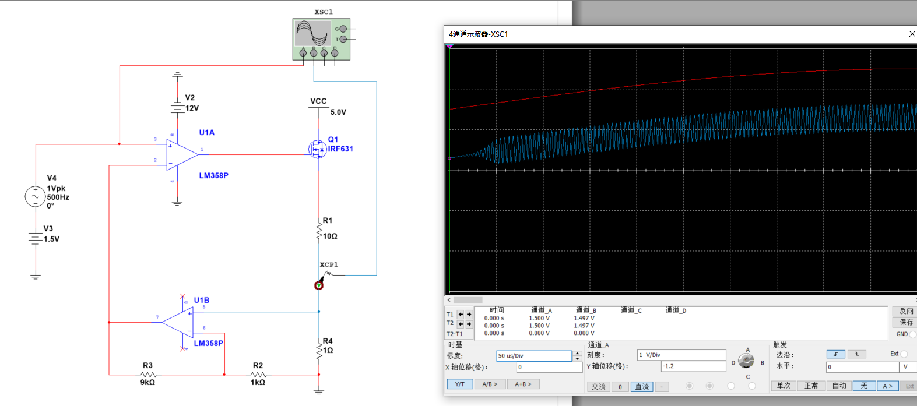
Task: Click the 1Vpk 500Hz label of V4
Action: point(58,193)
